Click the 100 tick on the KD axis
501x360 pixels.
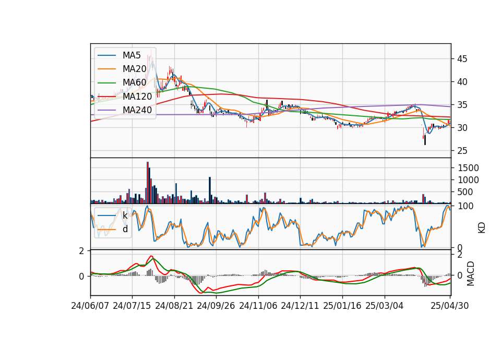coord(466,207)
